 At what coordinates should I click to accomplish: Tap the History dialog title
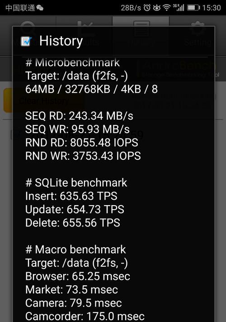(x=61, y=41)
